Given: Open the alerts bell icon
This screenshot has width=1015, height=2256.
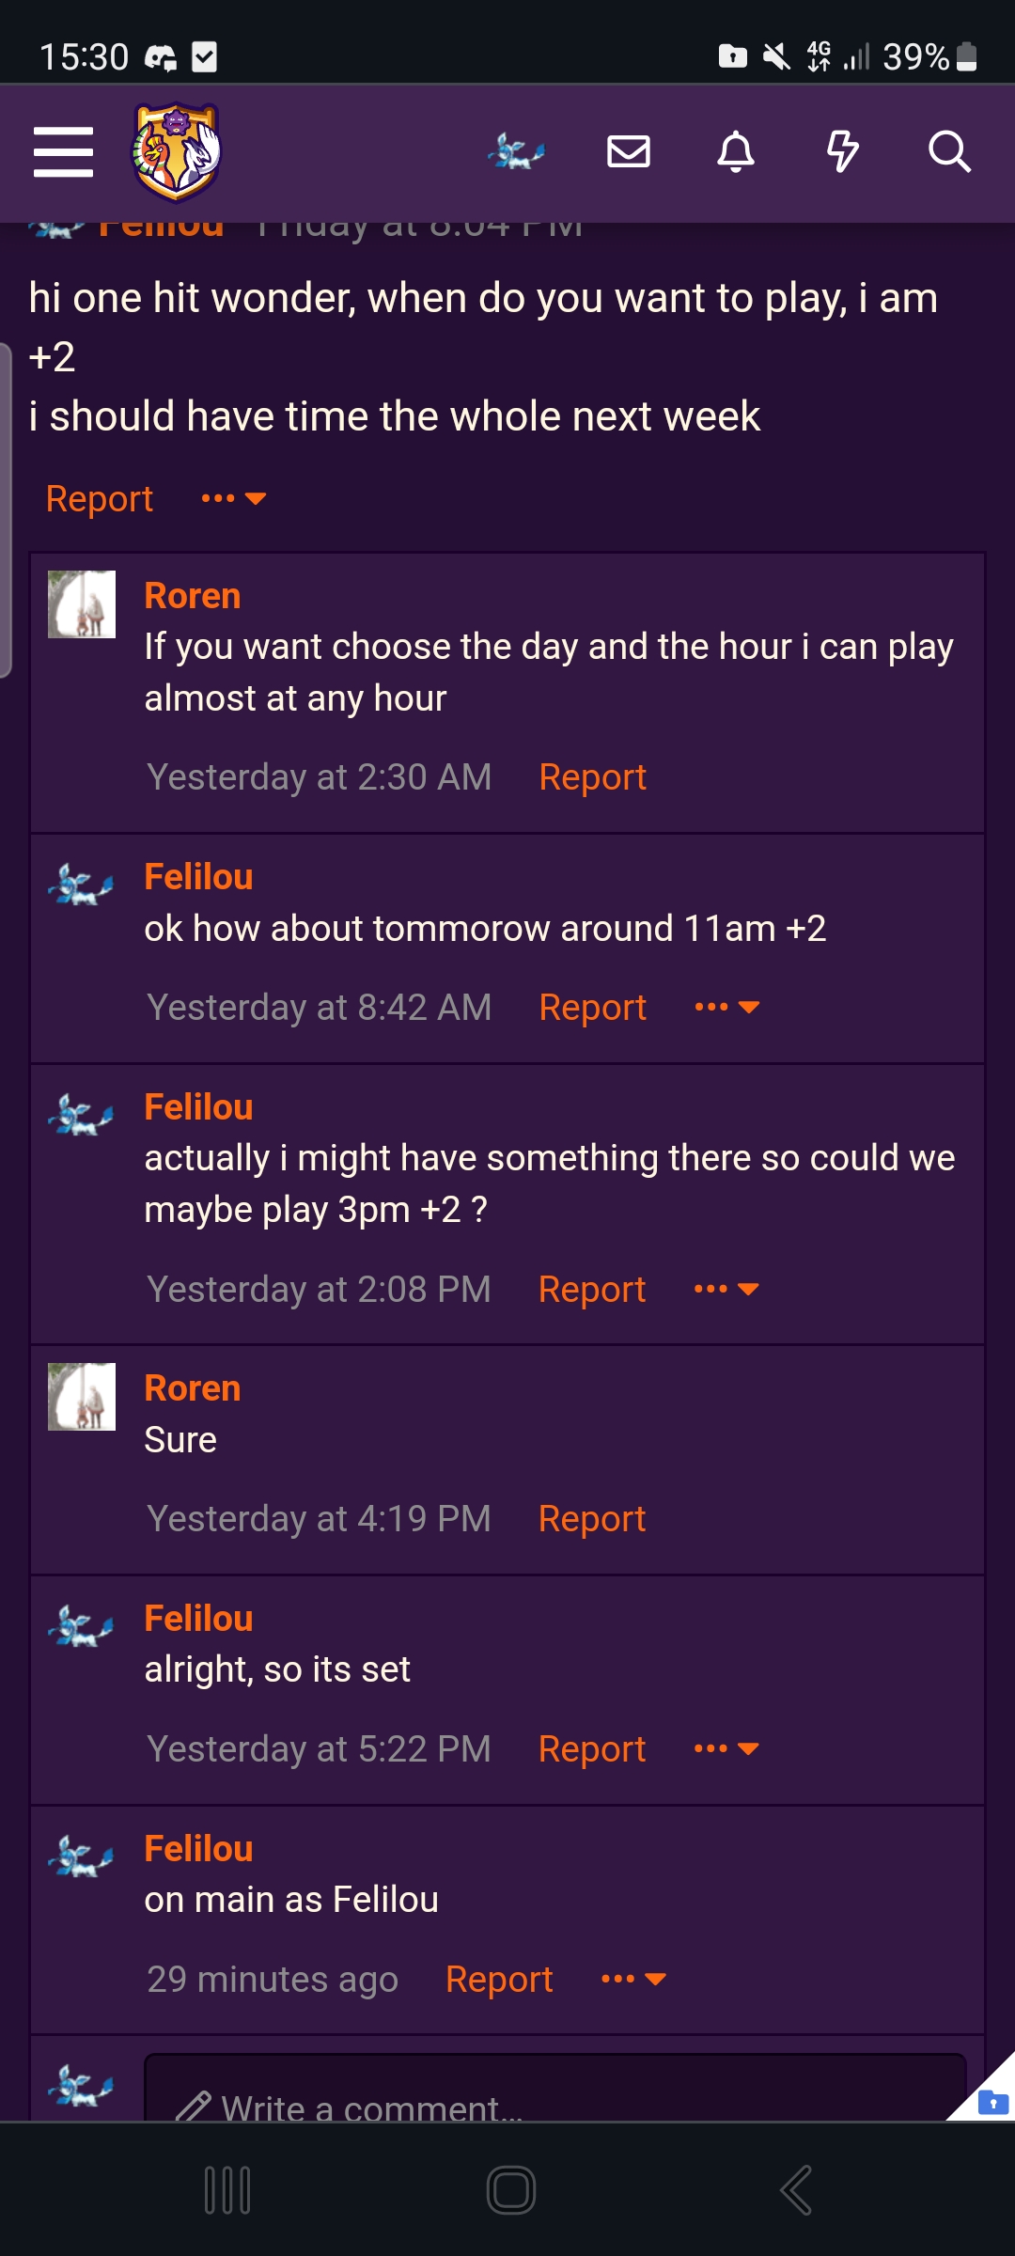Looking at the screenshot, I should pos(736,151).
